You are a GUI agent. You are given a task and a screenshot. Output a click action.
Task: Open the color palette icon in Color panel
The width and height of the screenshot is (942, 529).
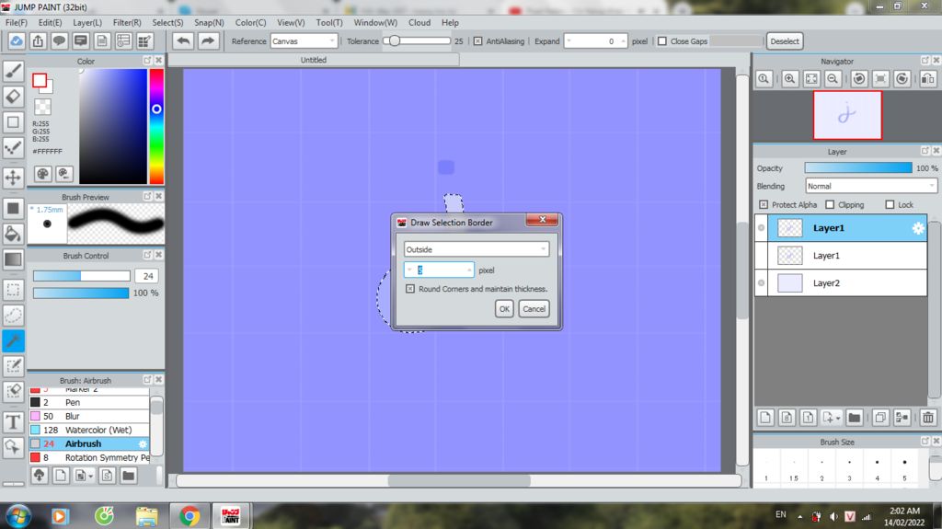pyautogui.click(x=42, y=174)
